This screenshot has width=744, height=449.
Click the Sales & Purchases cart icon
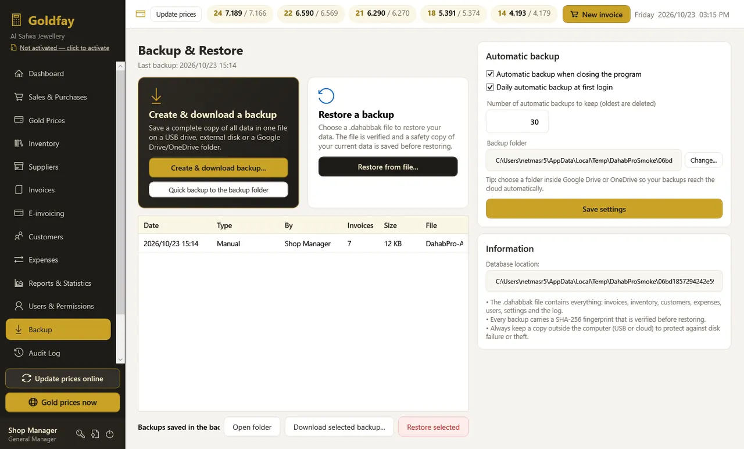[x=18, y=97]
